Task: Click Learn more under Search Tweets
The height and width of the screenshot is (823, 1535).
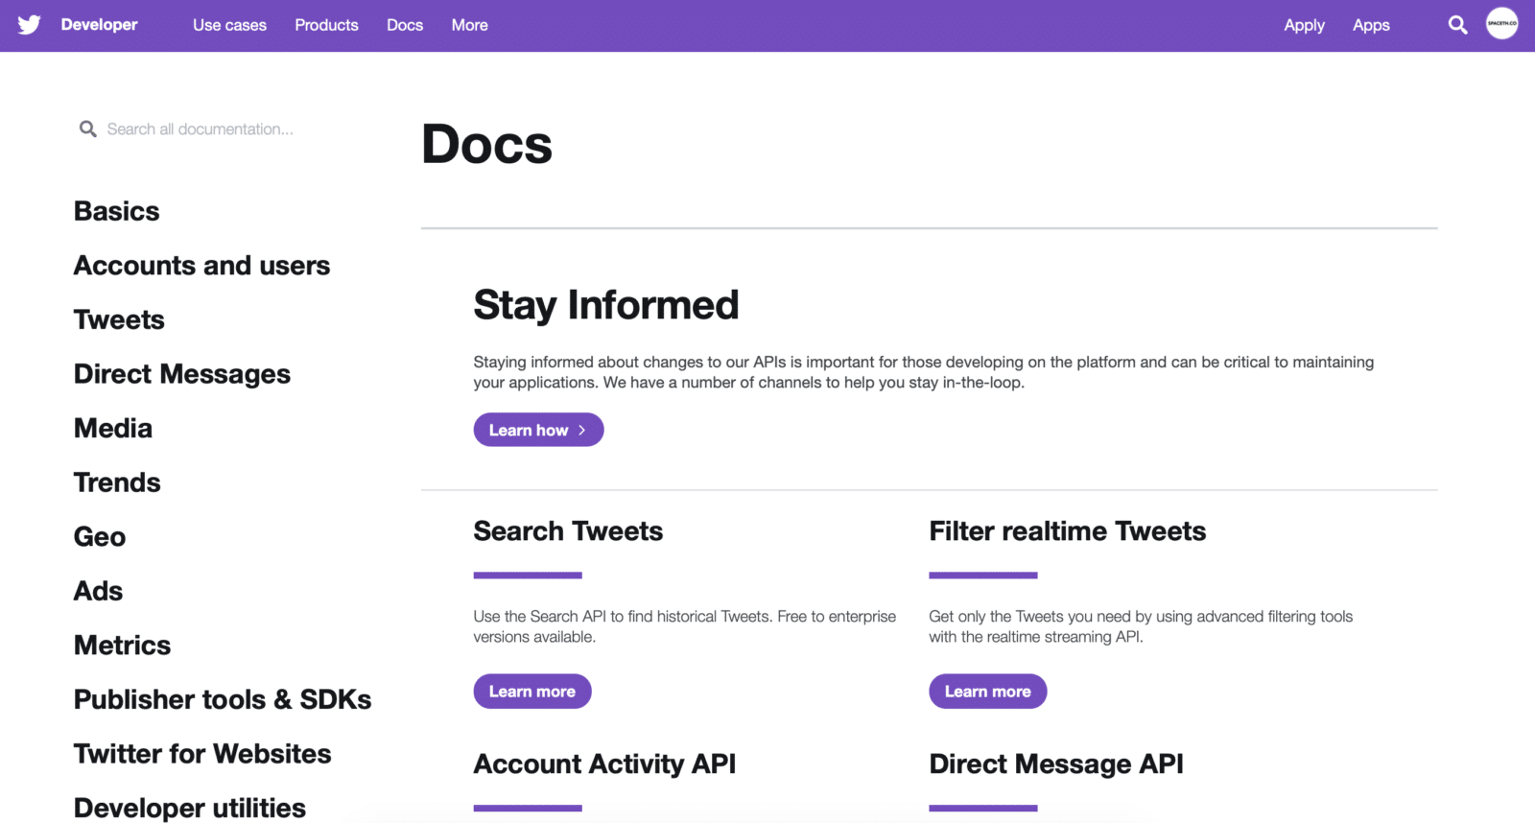Action: (x=531, y=691)
